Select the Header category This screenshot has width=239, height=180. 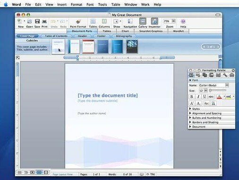coord(82,36)
